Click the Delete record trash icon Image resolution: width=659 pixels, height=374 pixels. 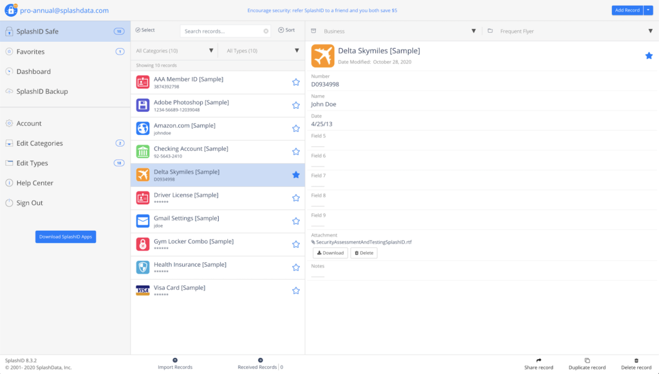coord(636,361)
